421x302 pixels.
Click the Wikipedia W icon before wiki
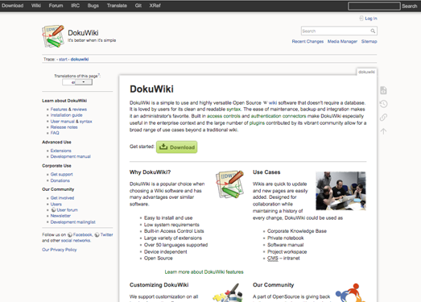266,102
